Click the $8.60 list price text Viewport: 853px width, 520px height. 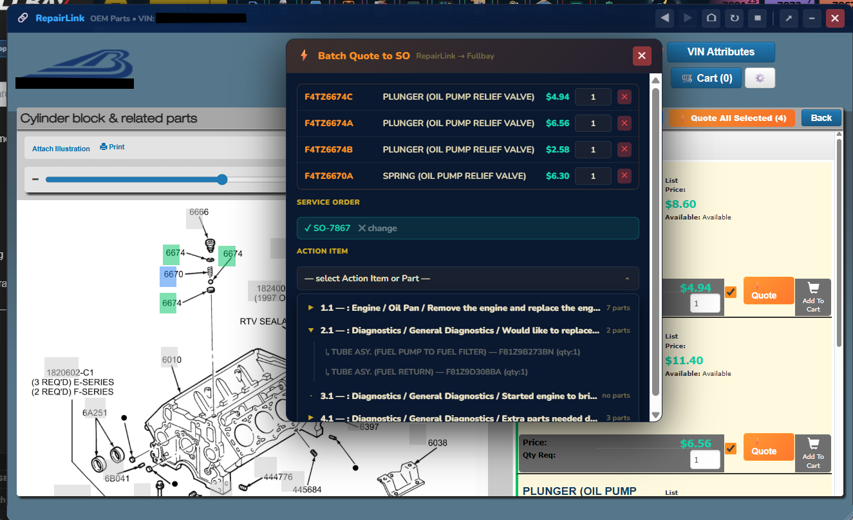[680, 204]
